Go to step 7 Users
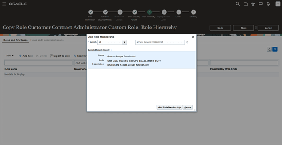Image resolution: width=282 pixels, height=145 pixels. tap(179, 12)
